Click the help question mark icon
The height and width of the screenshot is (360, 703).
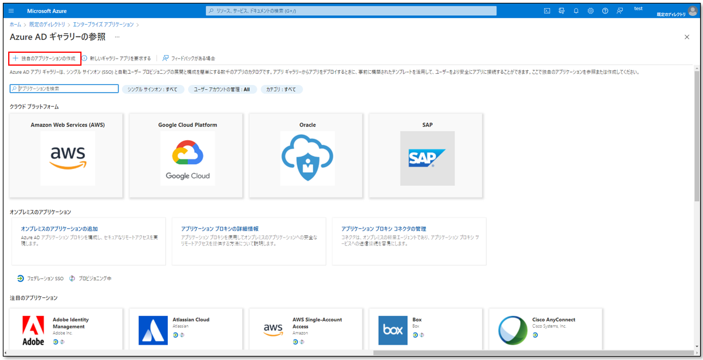click(x=605, y=11)
